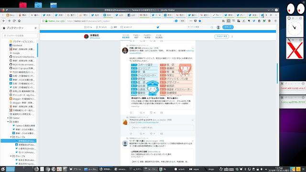
Task: Retweet the job ranking tweet
Action: pyautogui.click(x=141, y=113)
